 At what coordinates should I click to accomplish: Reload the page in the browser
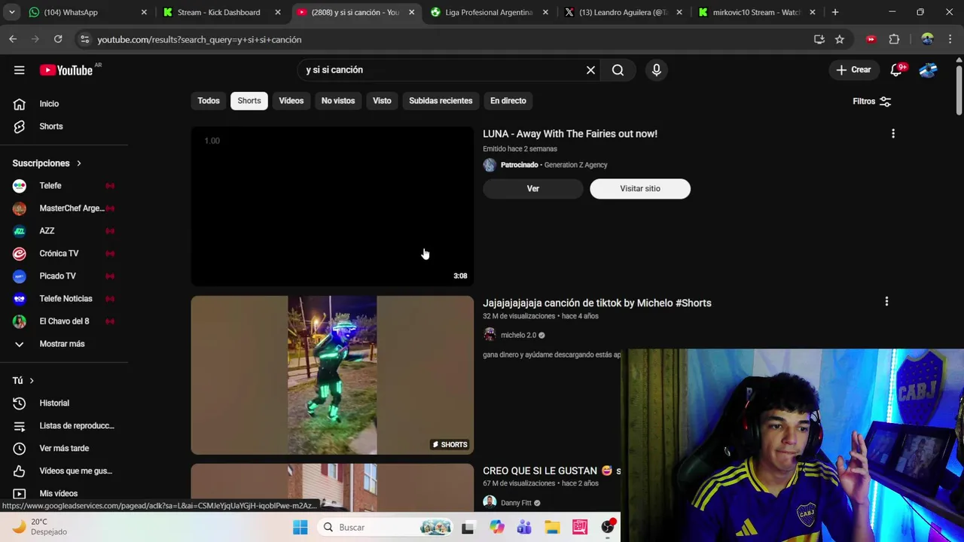click(58, 39)
